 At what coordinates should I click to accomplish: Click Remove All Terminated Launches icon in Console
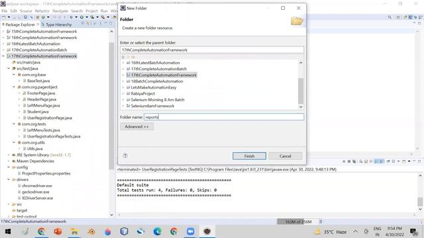click(x=354, y=161)
